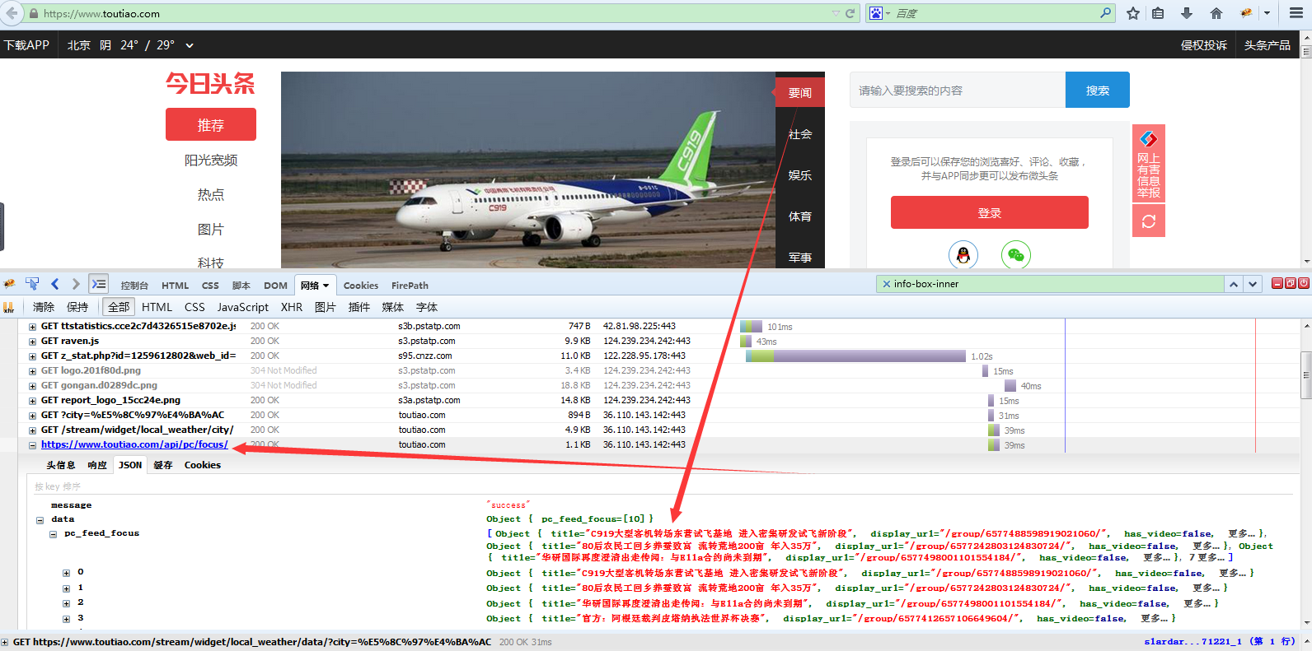1312x651 pixels.
Task: Filter requests by HTML type
Action: [x=157, y=307]
